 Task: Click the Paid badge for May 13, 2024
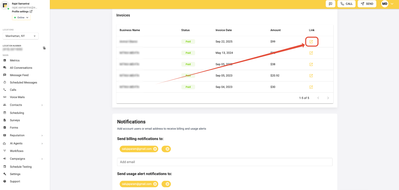(188, 53)
